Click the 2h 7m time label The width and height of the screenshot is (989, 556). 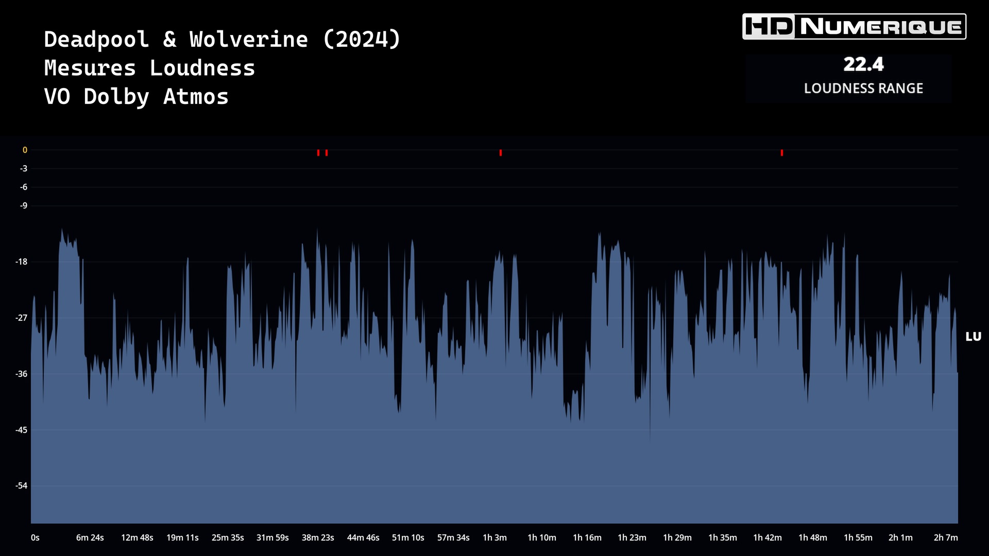tap(946, 537)
